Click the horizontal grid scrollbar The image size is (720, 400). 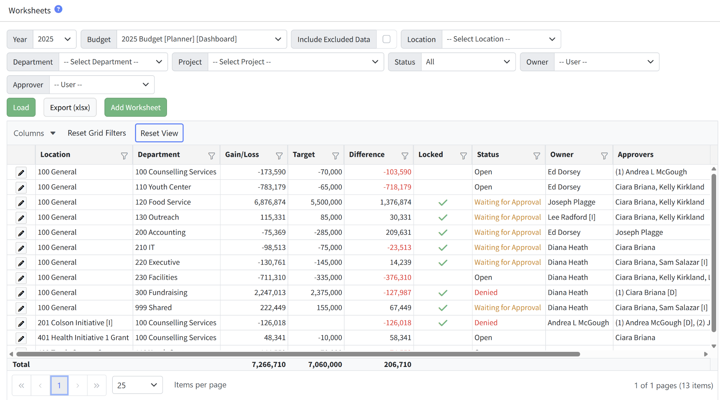coord(298,354)
